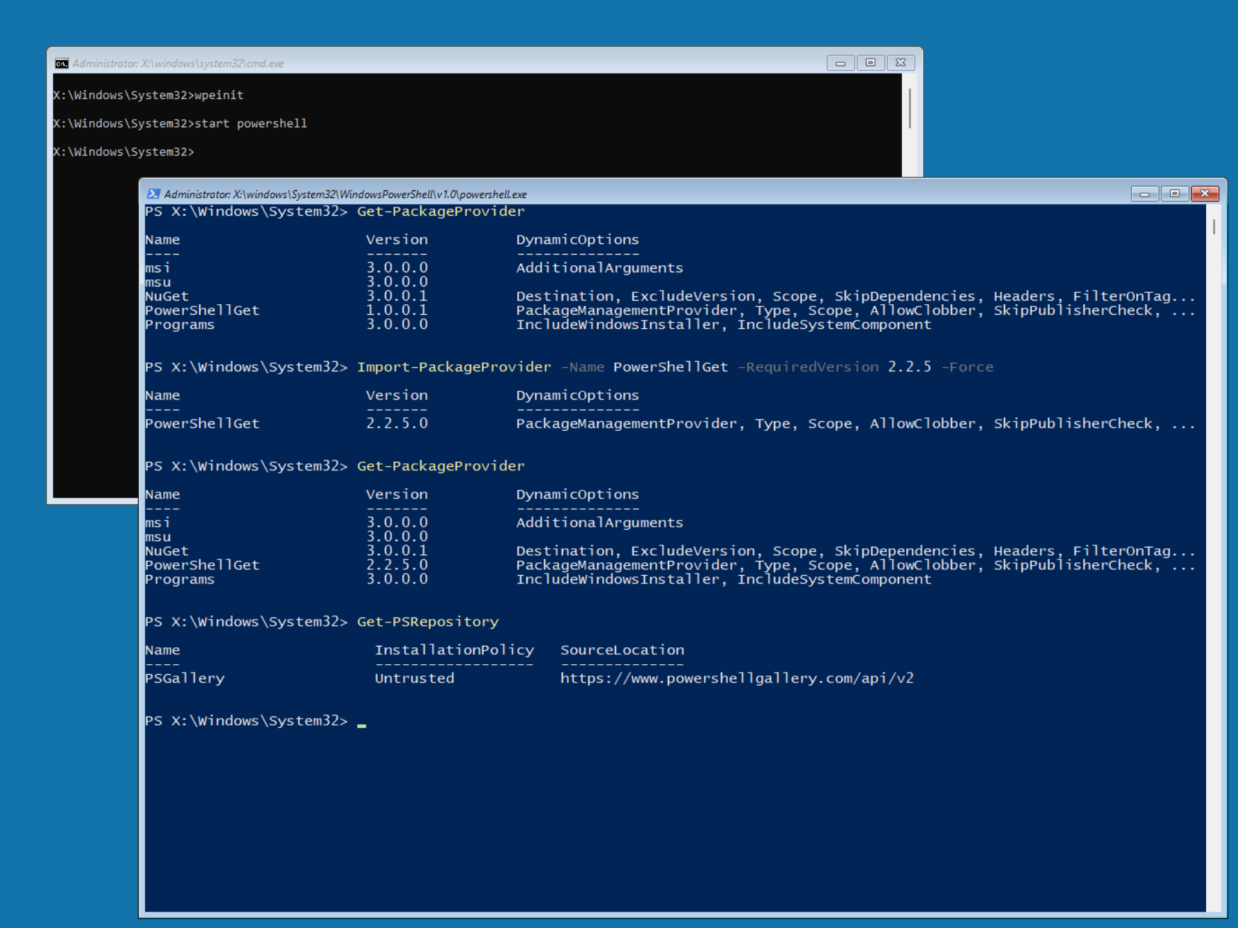Click the wpeinit command line in cmd
The width and height of the screenshot is (1238, 928).
click(219, 95)
